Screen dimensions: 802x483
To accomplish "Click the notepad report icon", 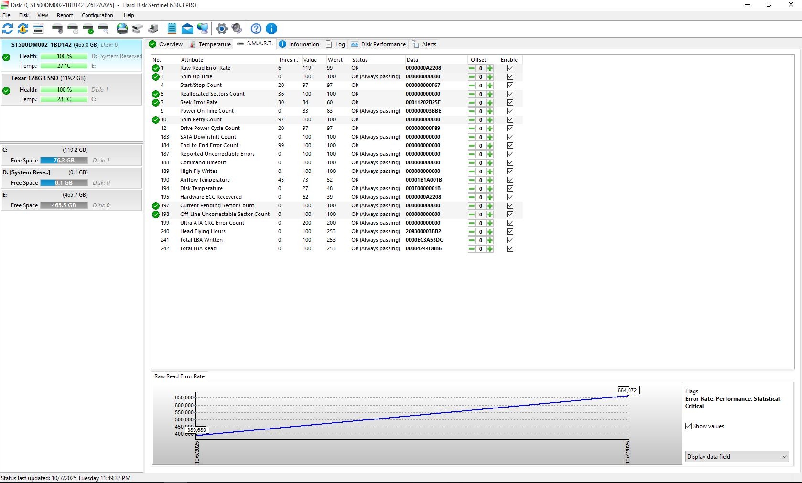I will (x=172, y=29).
